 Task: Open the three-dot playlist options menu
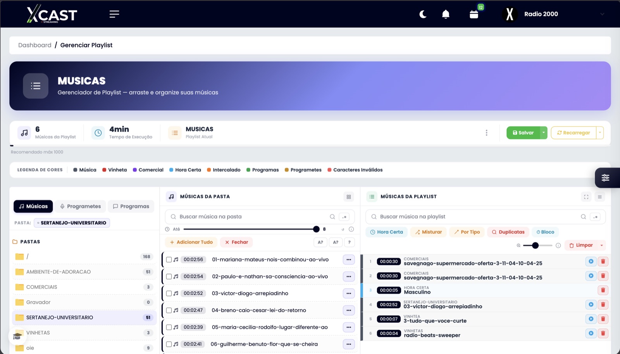pos(486,133)
